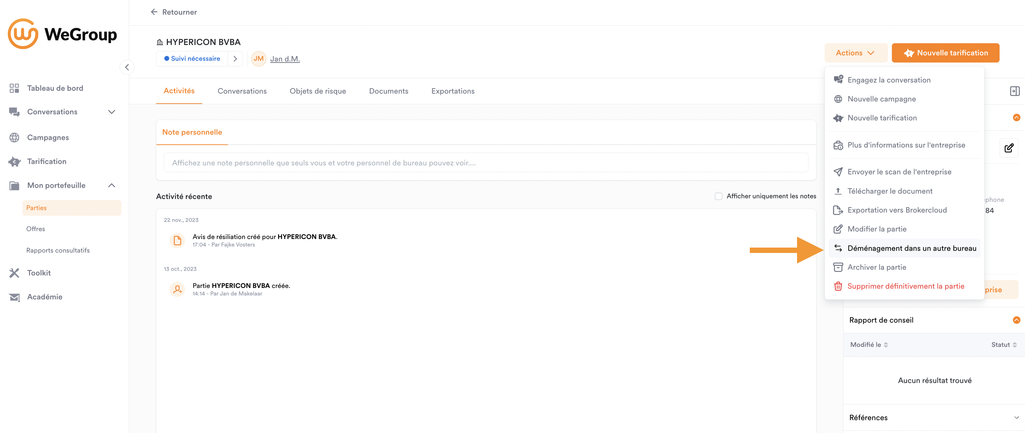Click the Académie graduation cap icon
The image size is (1025, 433).
(14, 297)
